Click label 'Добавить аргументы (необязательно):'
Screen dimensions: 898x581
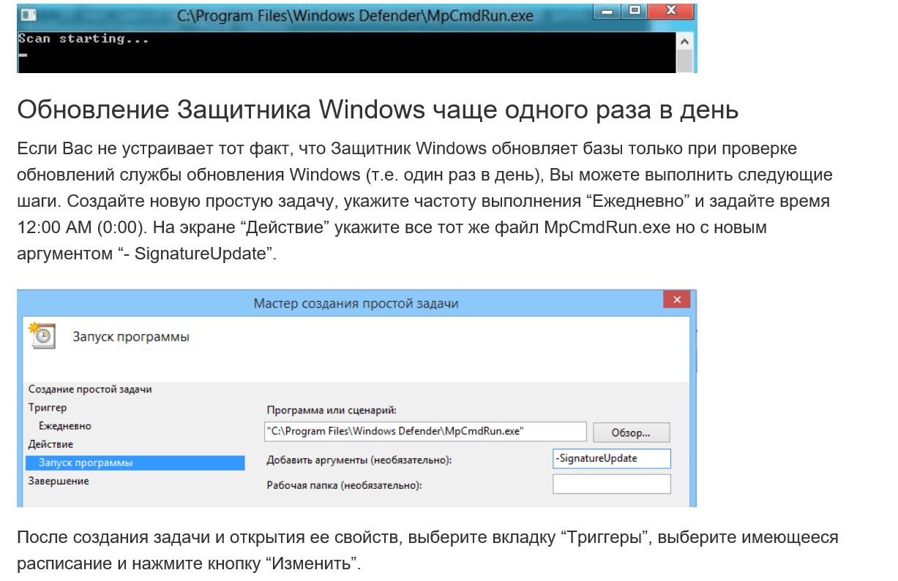[359, 460]
